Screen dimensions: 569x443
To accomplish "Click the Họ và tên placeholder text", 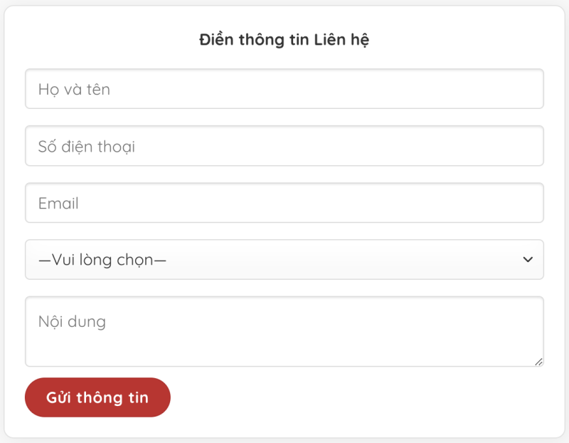I will [75, 88].
